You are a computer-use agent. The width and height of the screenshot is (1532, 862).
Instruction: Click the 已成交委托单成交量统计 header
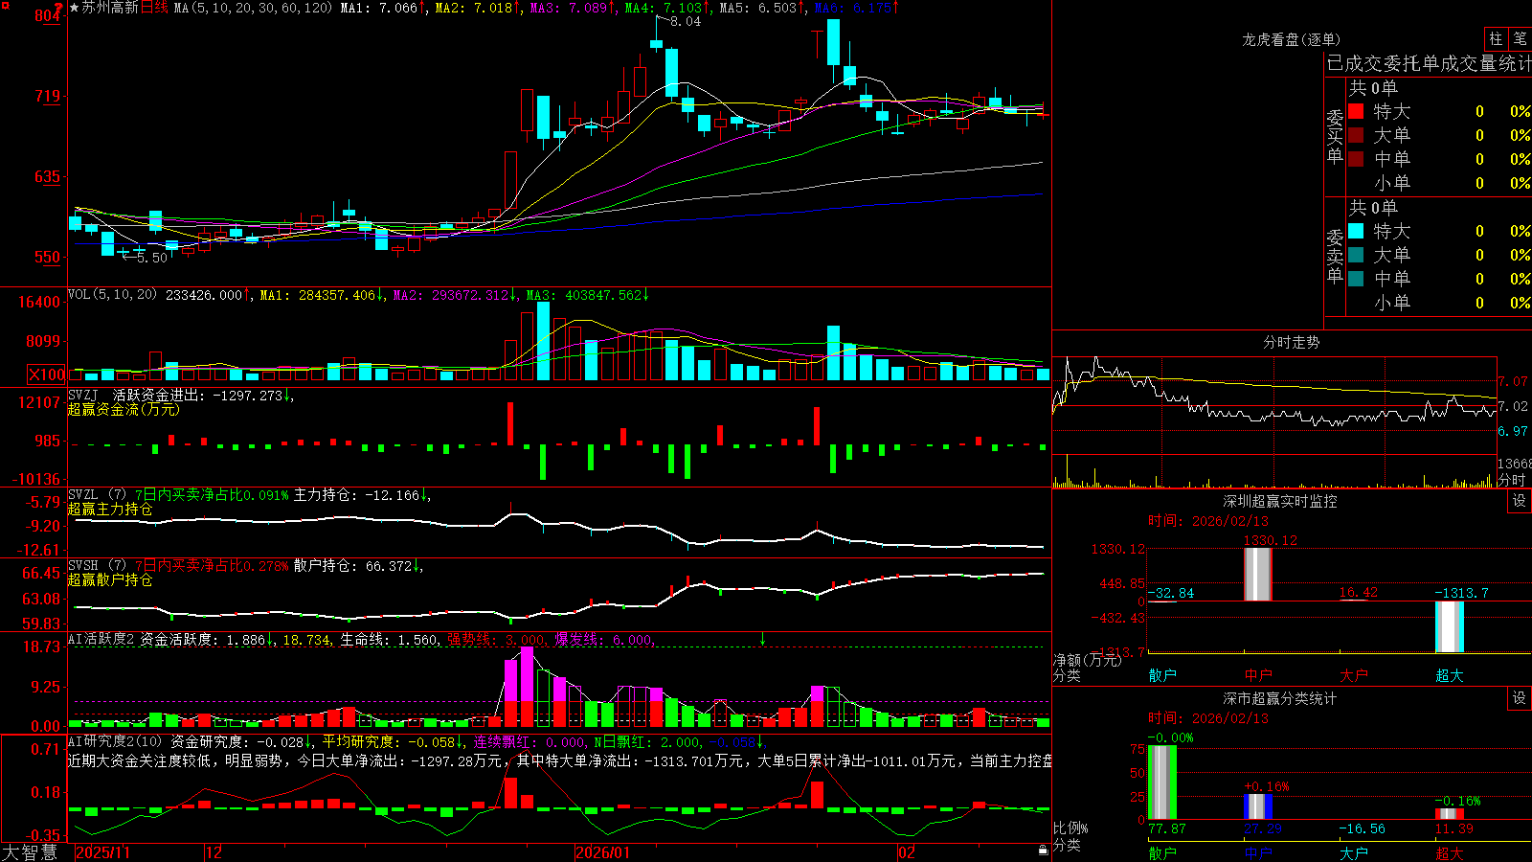click(1429, 63)
